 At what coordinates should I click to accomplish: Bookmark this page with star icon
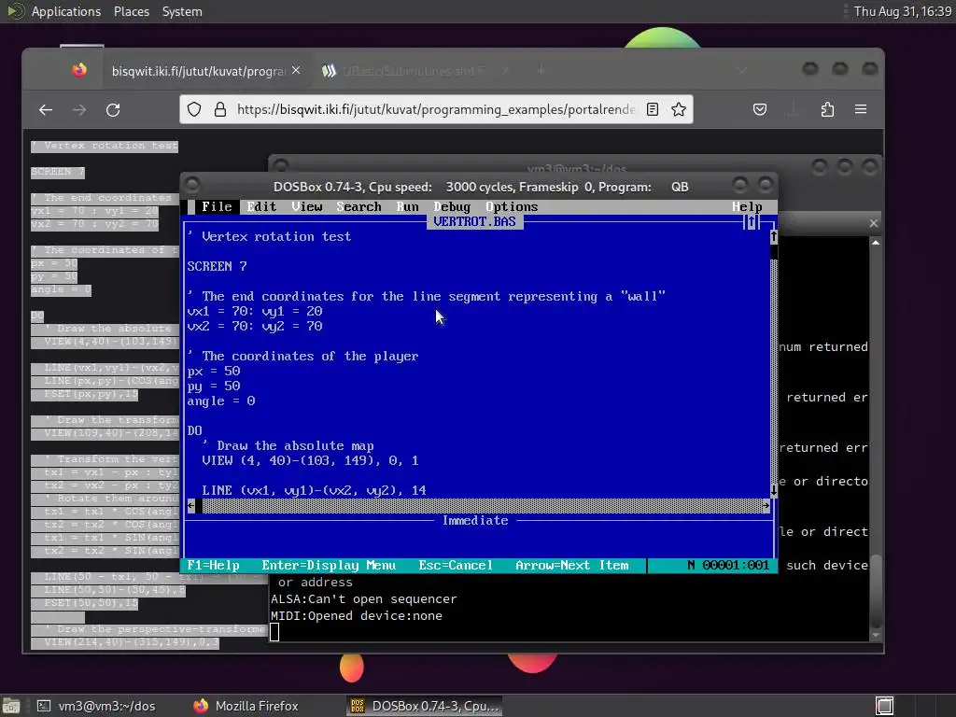[x=679, y=110]
